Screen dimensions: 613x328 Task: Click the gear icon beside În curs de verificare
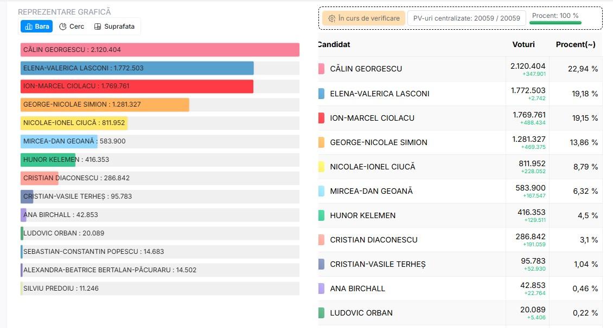pyautogui.click(x=332, y=18)
